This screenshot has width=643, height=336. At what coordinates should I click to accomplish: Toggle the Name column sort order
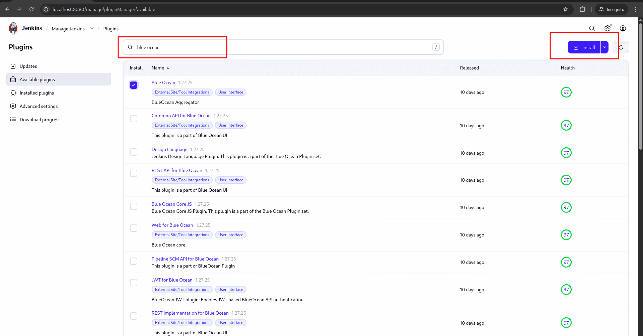point(160,68)
